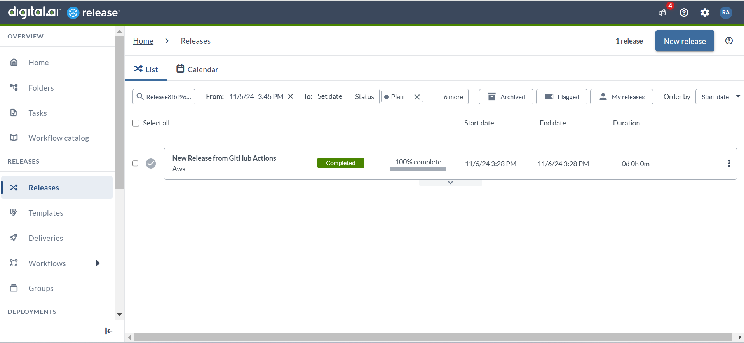Viewport: 744px width, 343px height.
Task: Toggle the Archived filter
Action: click(506, 97)
